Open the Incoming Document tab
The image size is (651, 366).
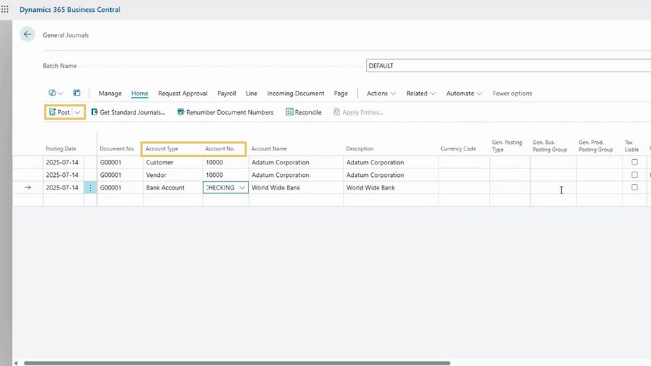coord(296,93)
